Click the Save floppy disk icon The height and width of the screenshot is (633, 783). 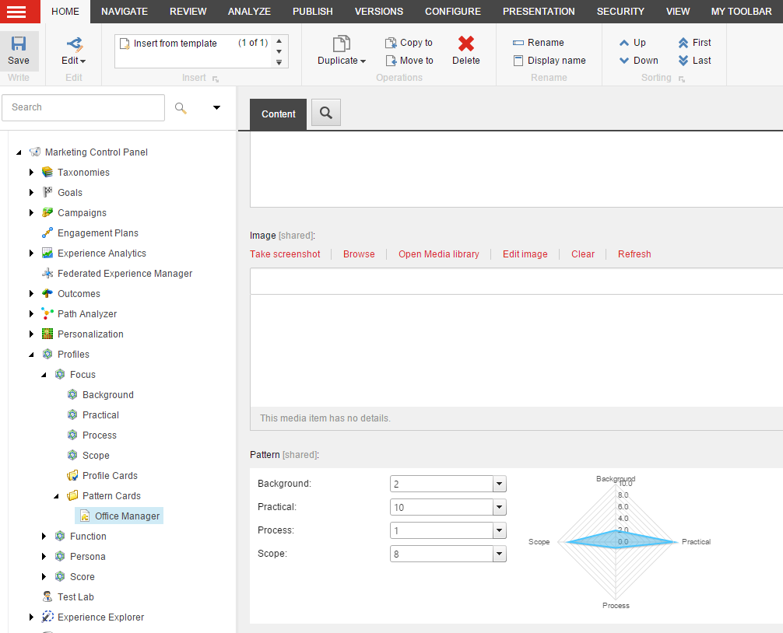click(x=19, y=44)
